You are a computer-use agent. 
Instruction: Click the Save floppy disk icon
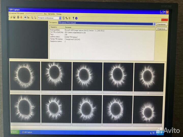14,18
